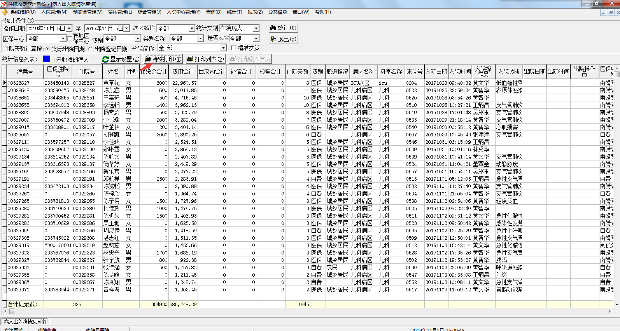Open the 分院简称 dropdown list
Screen dimensions: 620x331
223,48
